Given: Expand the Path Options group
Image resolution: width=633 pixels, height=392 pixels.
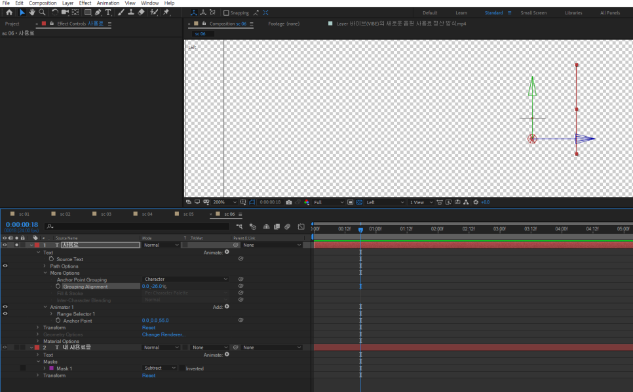Looking at the screenshot, I should point(45,266).
